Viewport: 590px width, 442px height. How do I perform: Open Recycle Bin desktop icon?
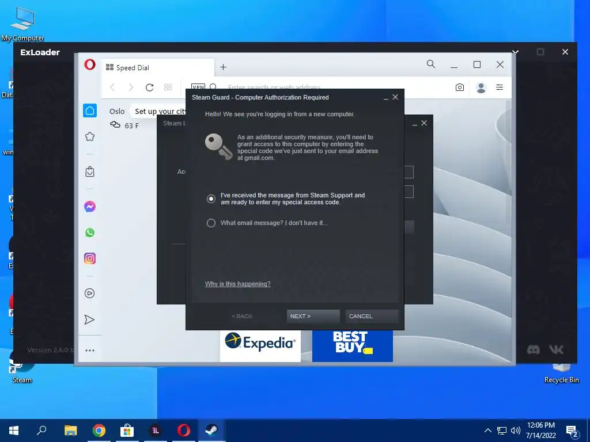pyautogui.click(x=561, y=373)
